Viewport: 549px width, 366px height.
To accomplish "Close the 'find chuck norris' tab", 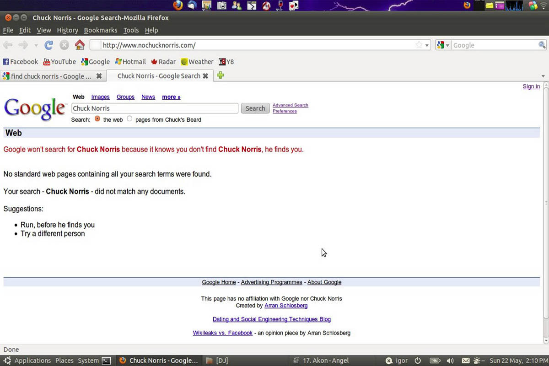I will click(99, 76).
